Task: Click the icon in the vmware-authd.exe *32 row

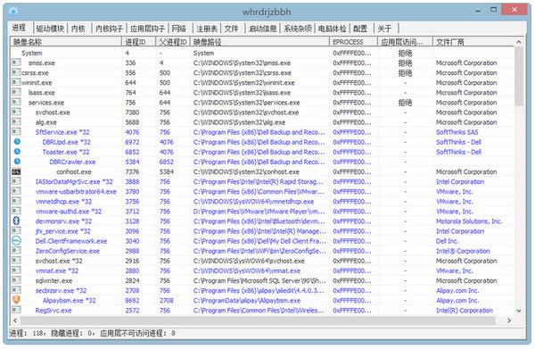Action: [16, 211]
